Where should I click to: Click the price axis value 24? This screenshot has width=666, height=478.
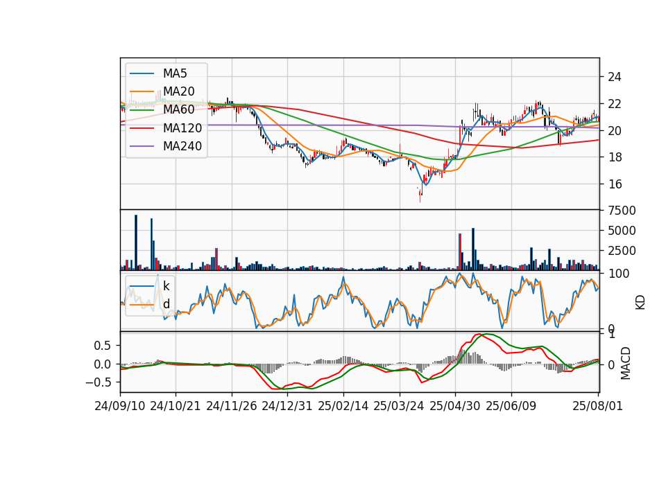pos(615,77)
